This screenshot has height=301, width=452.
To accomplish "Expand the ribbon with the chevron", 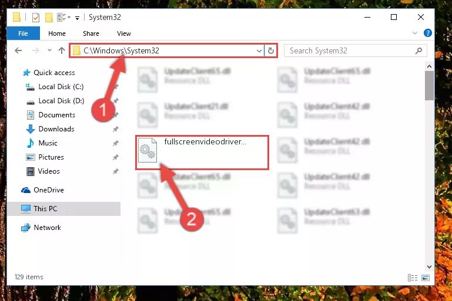I will (415, 33).
